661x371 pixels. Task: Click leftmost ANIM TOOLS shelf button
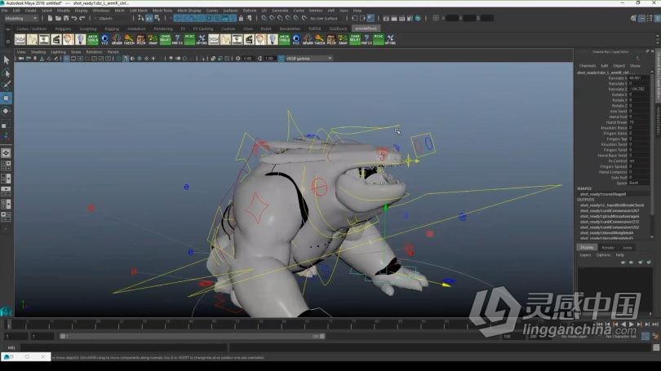[93, 40]
